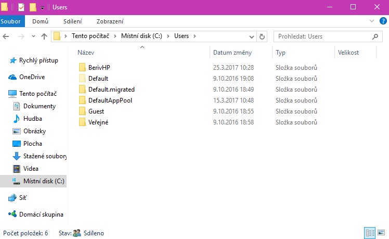Click the Users breadcrumb in address bar
This screenshot has width=389, height=239.
click(181, 36)
